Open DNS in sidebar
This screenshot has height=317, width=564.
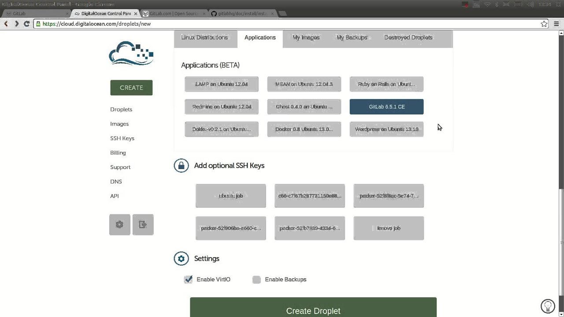pyautogui.click(x=116, y=181)
